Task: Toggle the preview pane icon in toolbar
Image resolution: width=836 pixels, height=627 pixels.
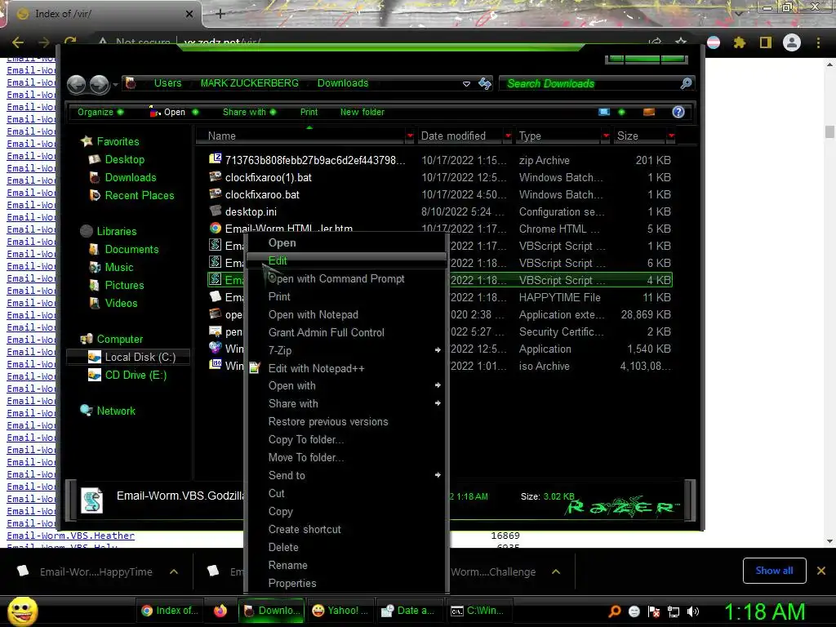Action: click(649, 111)
